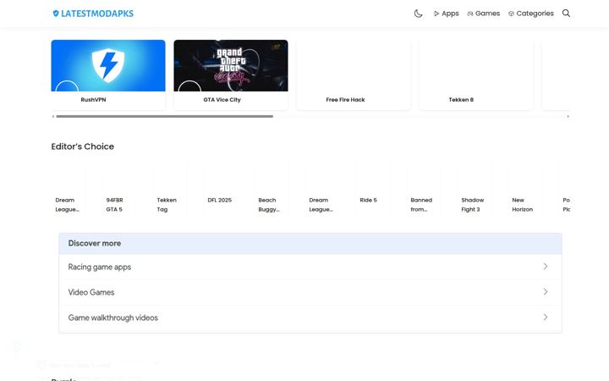Click the scrollbar left arrow
609x381 pixels.
click(53, 116)
